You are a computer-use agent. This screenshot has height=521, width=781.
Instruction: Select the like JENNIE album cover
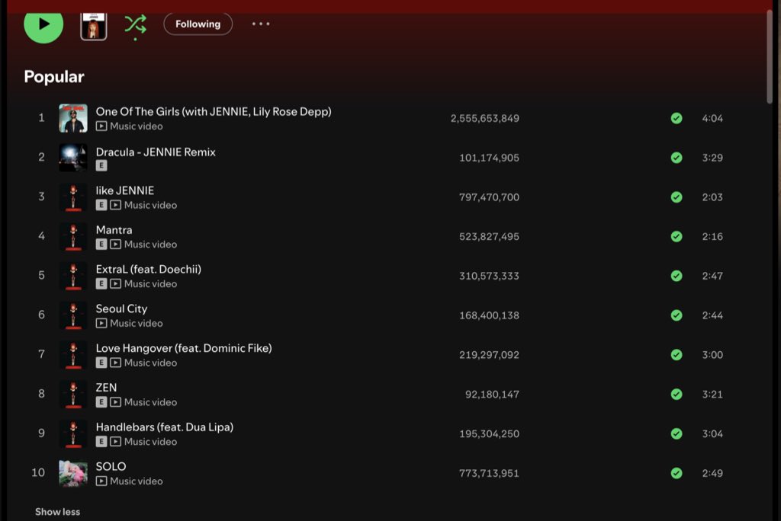coord(73,197)
